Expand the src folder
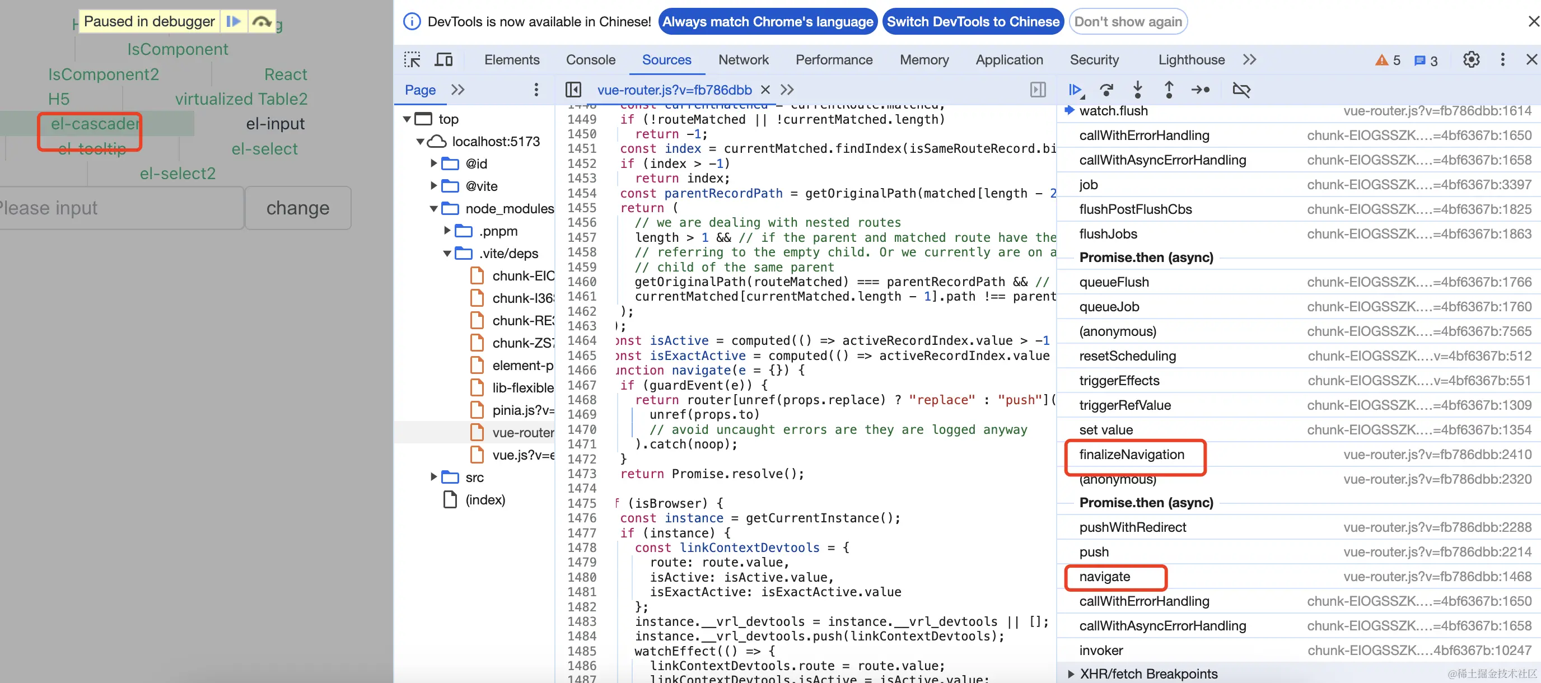This screenshot has height=683, width=1541. (x=435, y=478)
